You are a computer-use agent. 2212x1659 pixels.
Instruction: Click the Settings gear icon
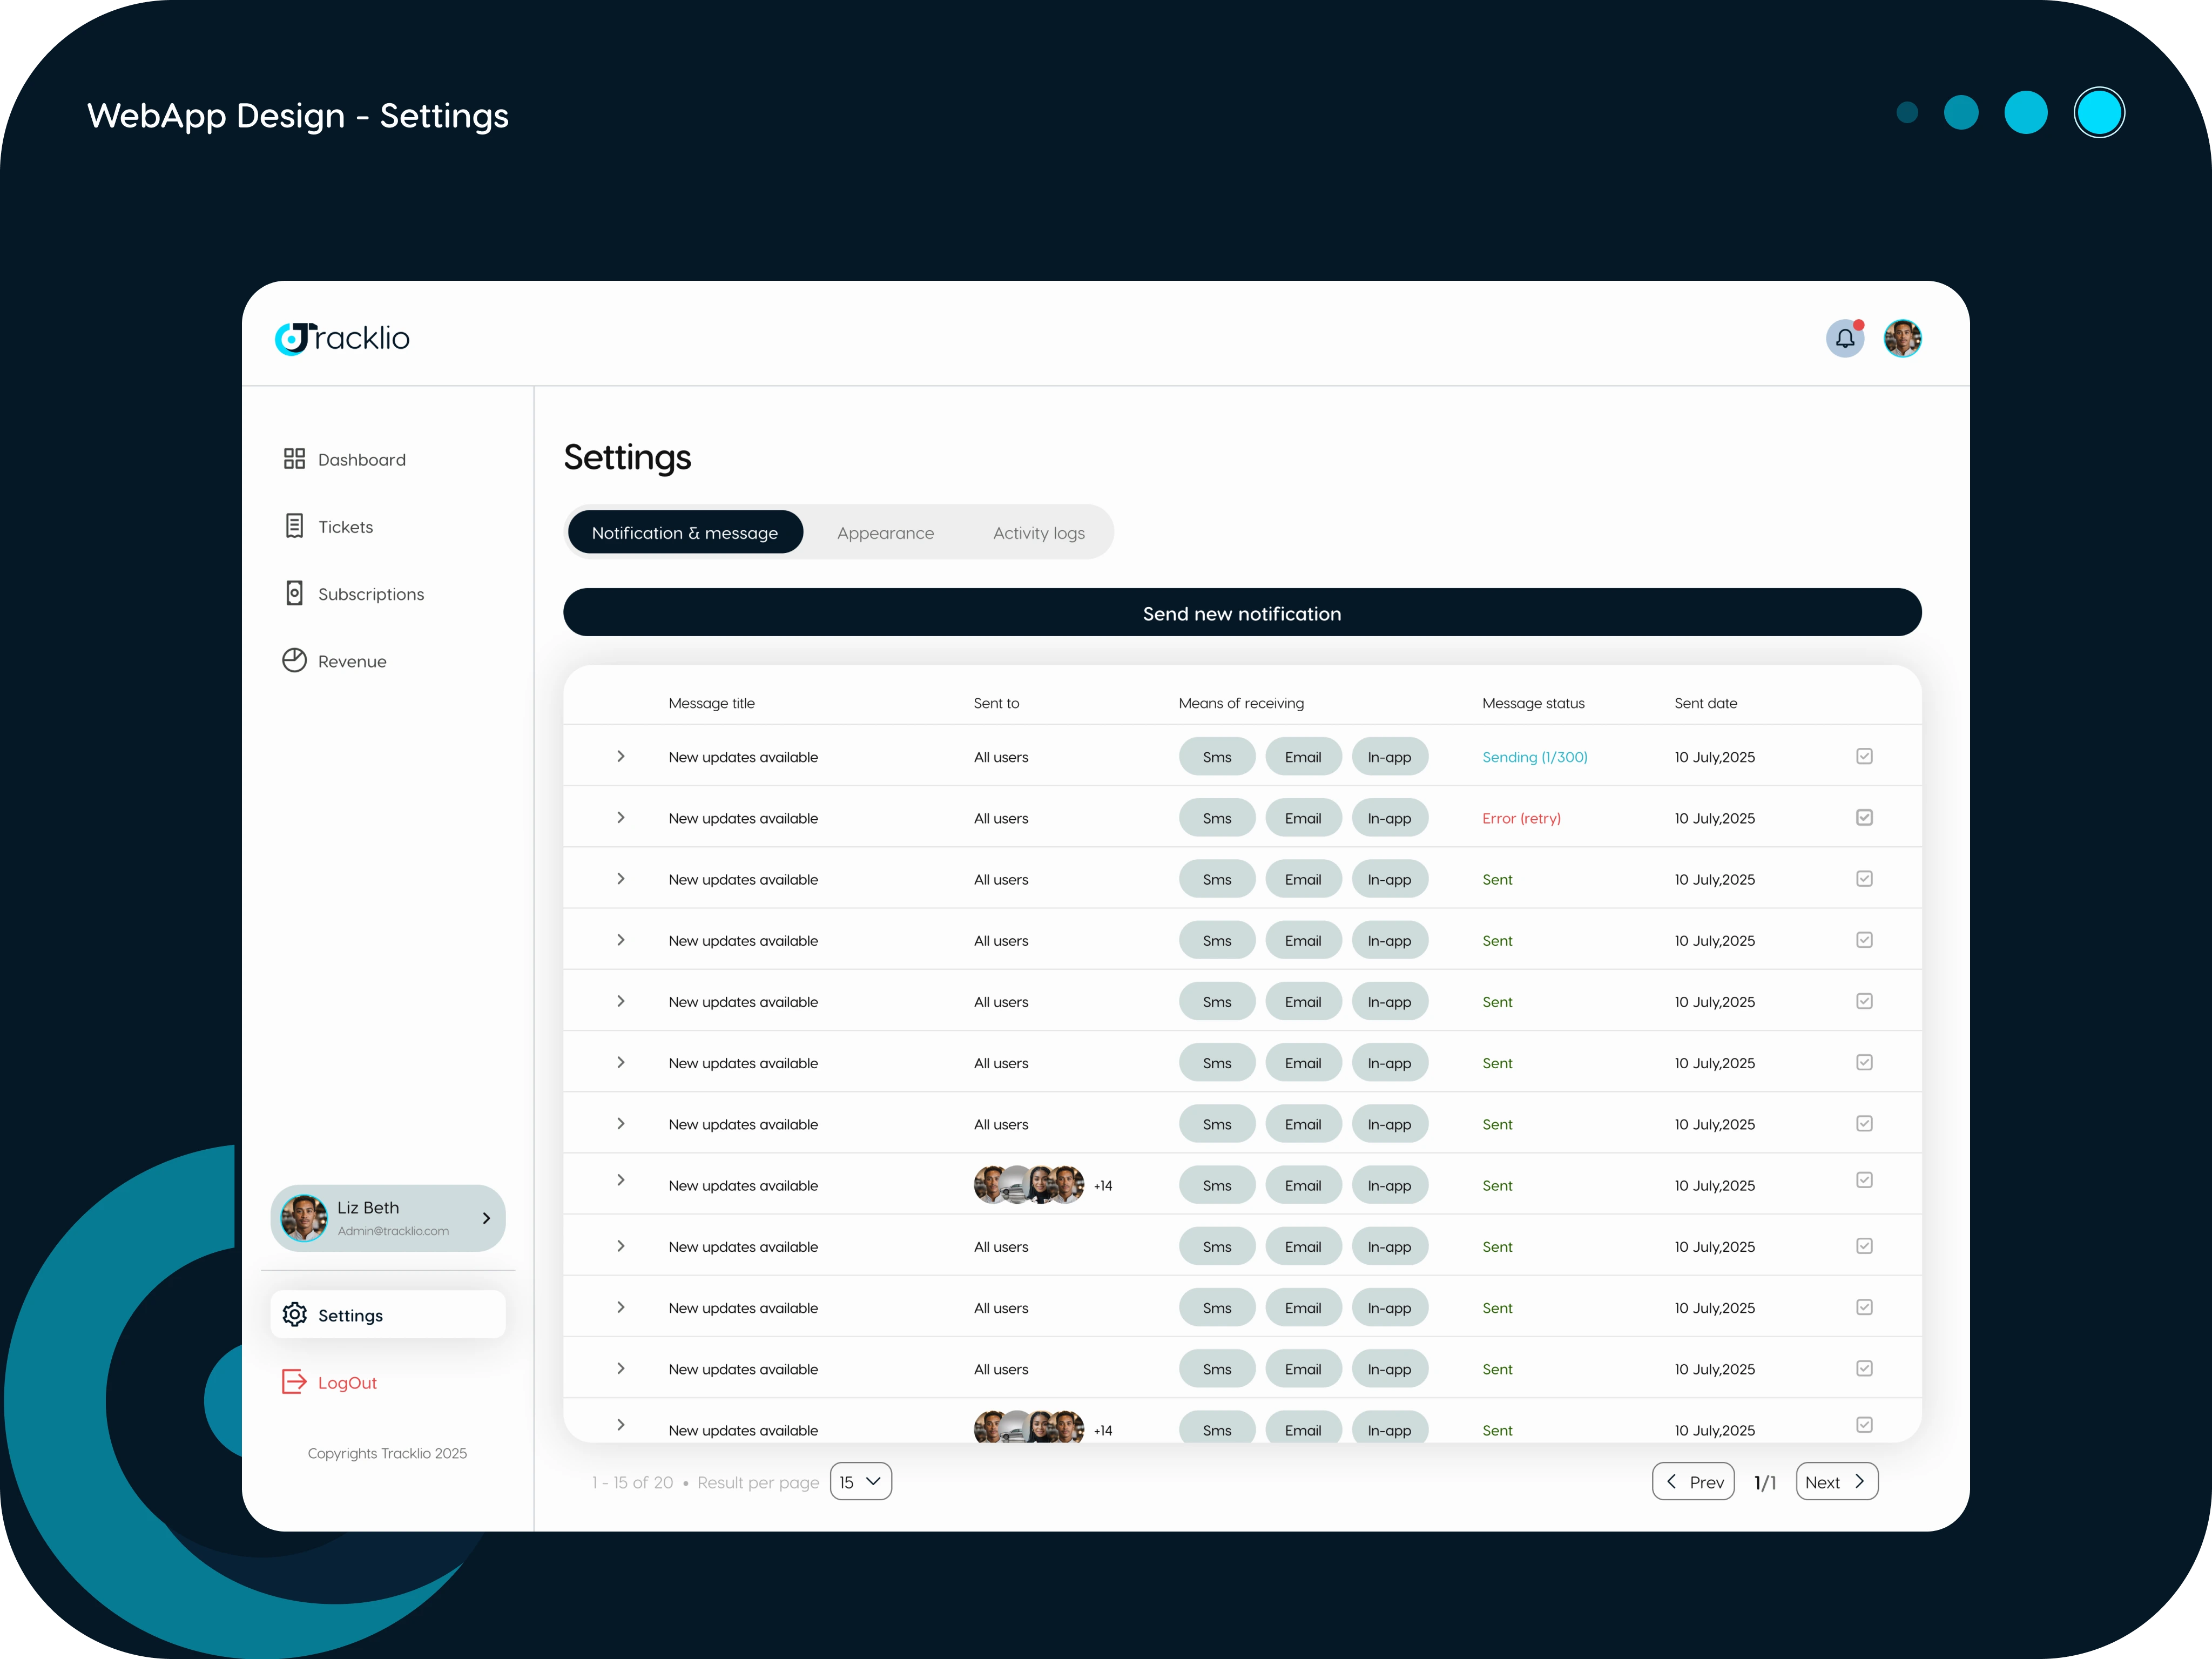point(294,1314)
